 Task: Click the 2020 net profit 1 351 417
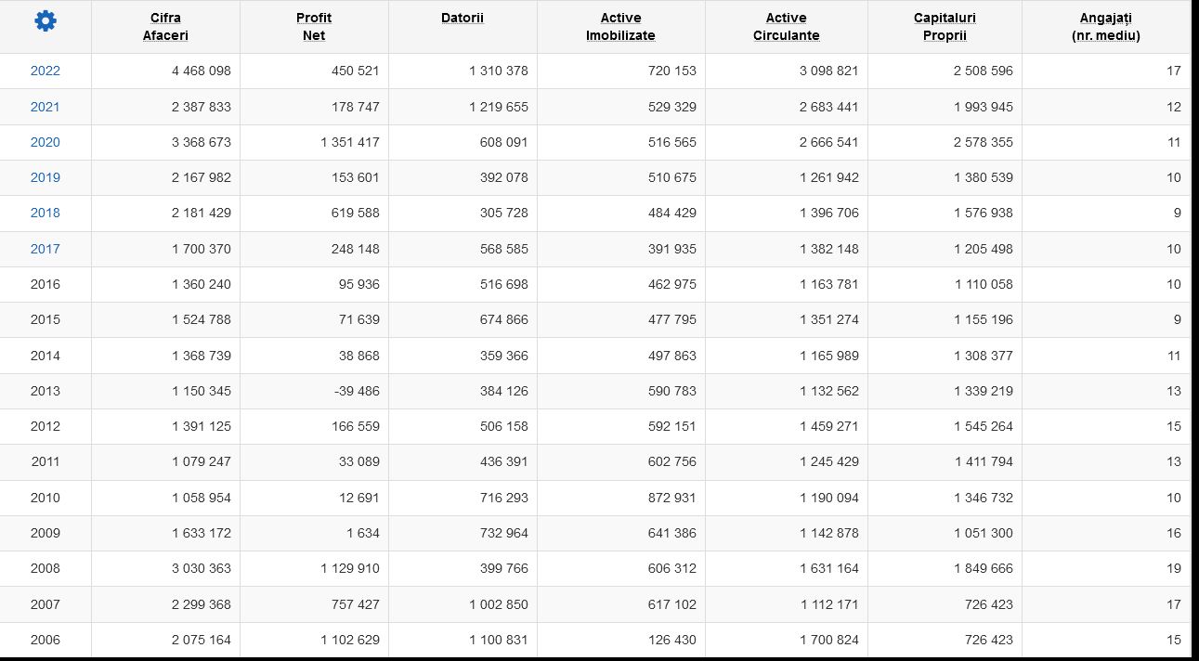[350, 142]
